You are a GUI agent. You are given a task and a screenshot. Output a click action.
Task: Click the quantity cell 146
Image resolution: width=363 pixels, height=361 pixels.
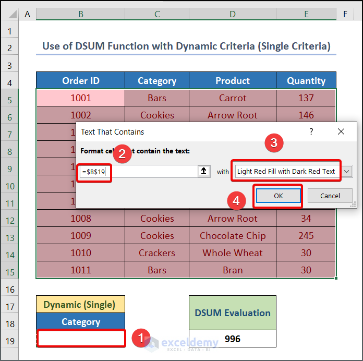pos(306,114)
